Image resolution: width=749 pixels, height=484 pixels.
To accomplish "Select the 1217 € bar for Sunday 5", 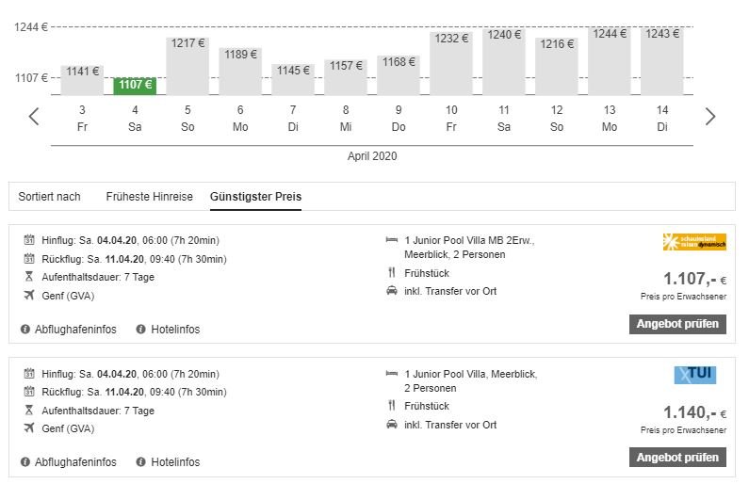I will tap(187, 66).
